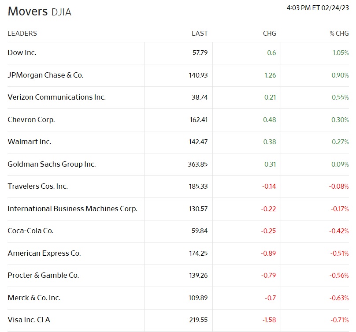Select JPMorgan percent change 0.90%
356x332 pixels.
point(340,75)
